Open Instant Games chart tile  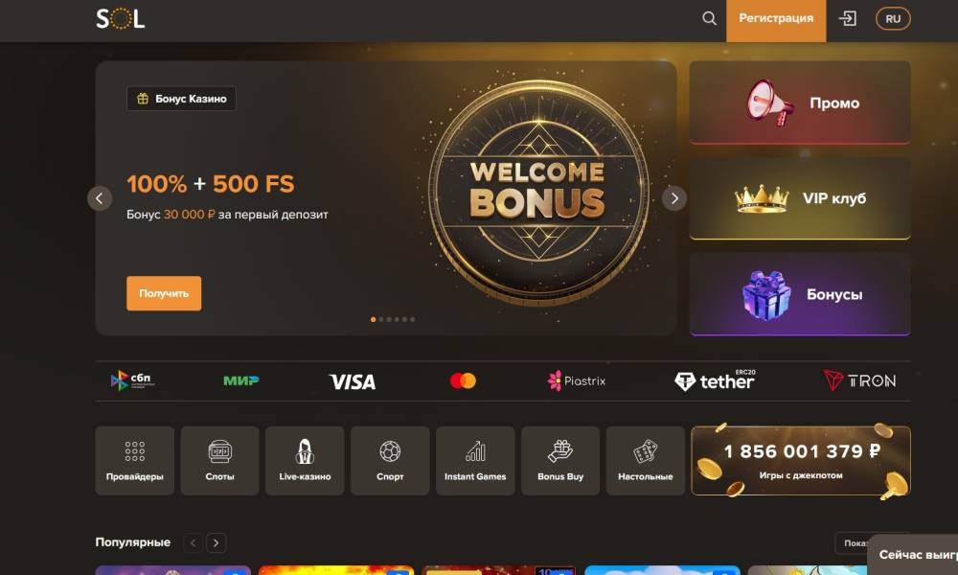(475, 461)
